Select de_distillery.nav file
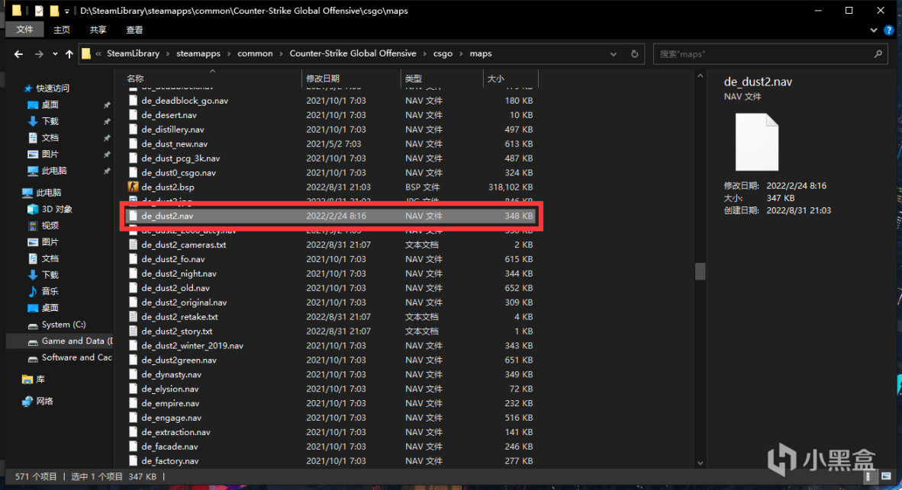The width and height of the screenshot is (902, 490). (x=172, y=130)
